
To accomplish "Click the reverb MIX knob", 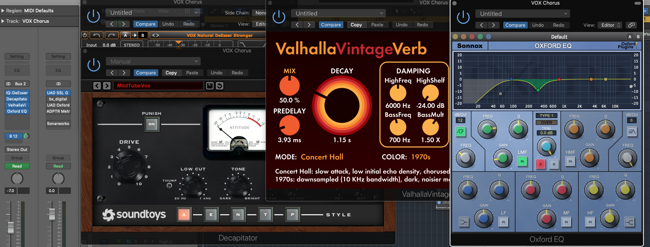I will (x=290, y=86).
